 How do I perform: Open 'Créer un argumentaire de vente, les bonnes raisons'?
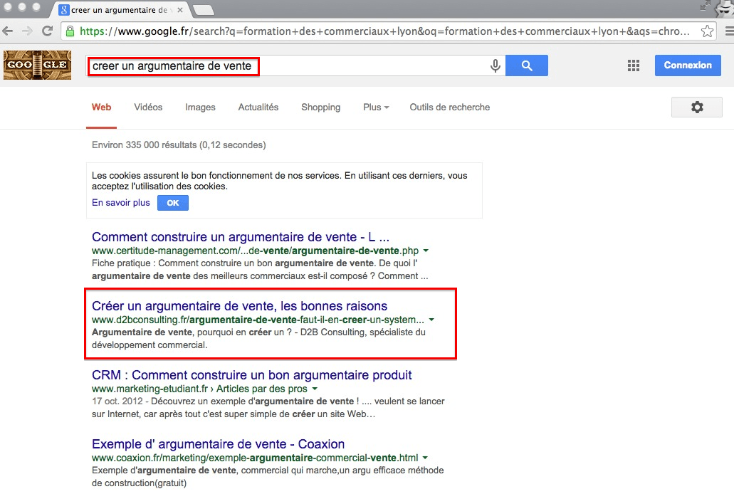(x=240, y=306)
